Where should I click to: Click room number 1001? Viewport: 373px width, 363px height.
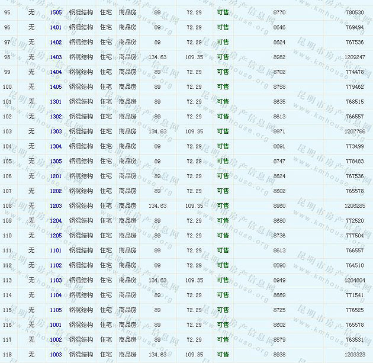(56, 325)
